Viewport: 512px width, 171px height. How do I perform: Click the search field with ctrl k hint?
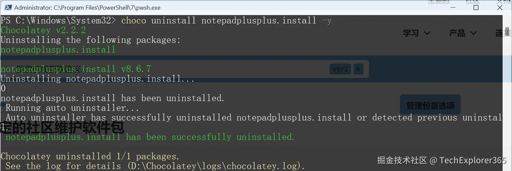[x=184, y=69]
